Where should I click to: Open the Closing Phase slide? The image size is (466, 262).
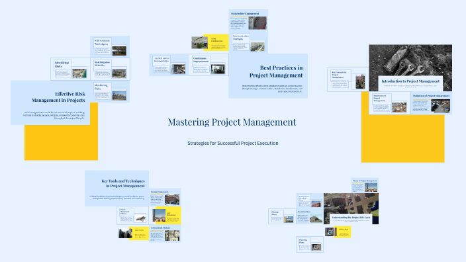[283, 216]
